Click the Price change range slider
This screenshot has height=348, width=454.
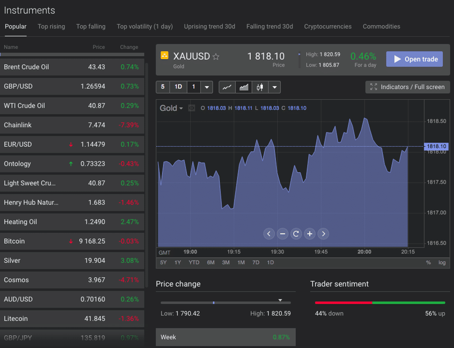(226, 303)
